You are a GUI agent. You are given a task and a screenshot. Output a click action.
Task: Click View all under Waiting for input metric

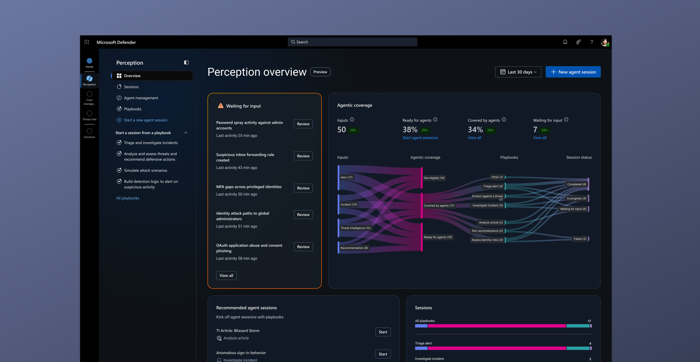(540, 138)
